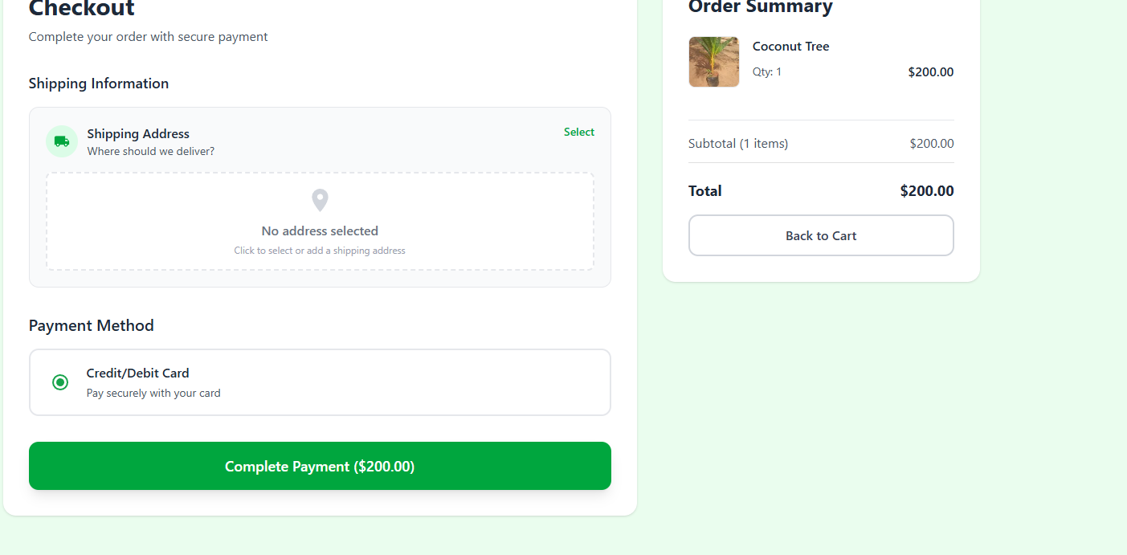
Task: Click the Shipping Address title
Action: click(138, 133)
